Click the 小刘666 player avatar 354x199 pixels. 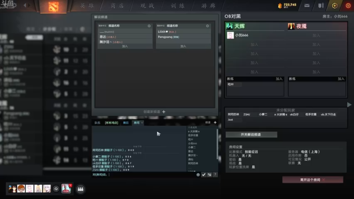(230, 35)
